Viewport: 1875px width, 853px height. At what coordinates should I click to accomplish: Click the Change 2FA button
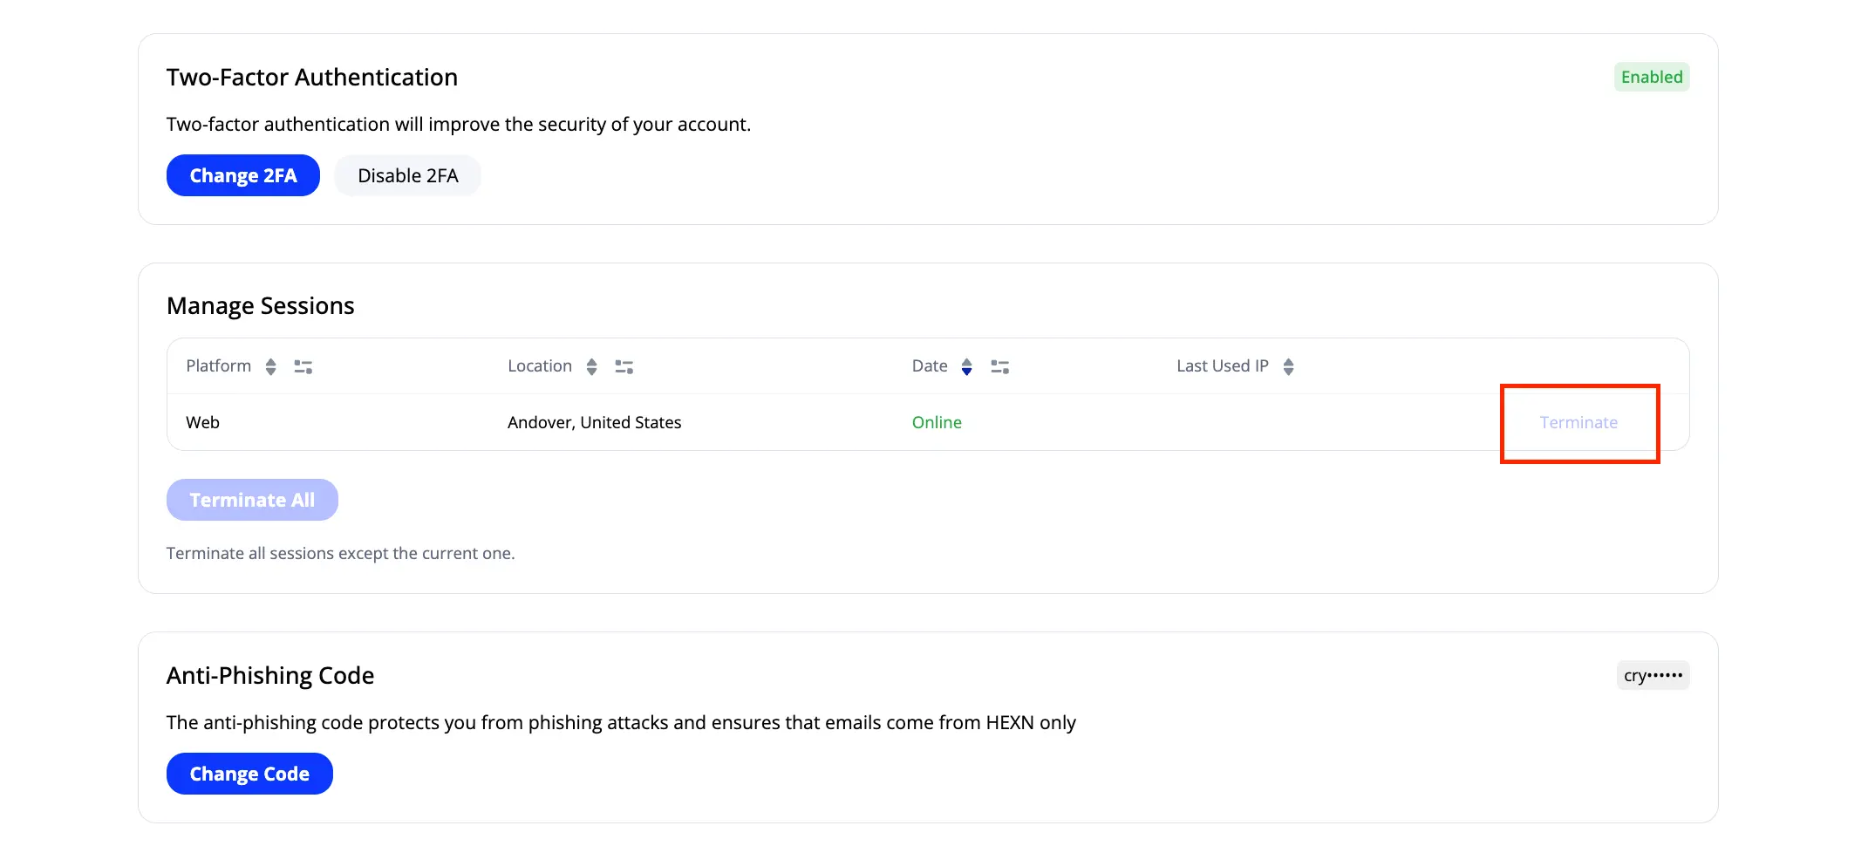pyautogui.click(x=243, y=175)
